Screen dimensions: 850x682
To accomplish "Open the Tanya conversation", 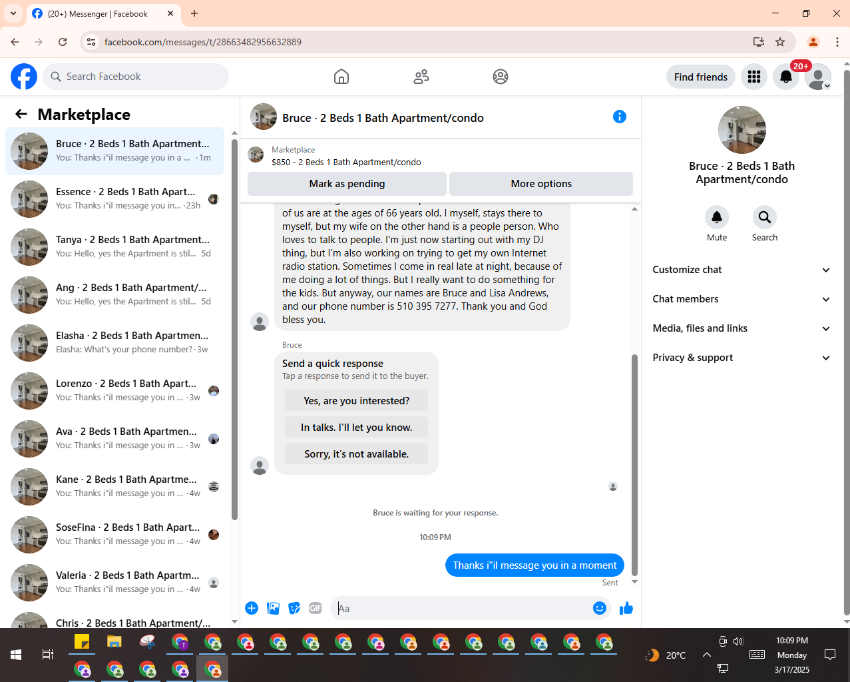I will click(114, 247).
